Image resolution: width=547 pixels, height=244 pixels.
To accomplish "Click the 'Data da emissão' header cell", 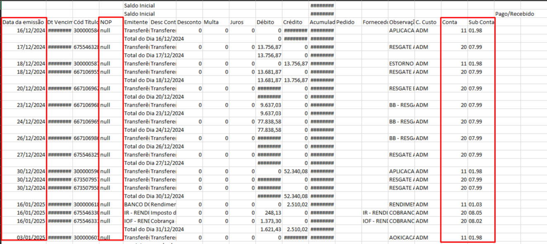I will click(23, 22).
